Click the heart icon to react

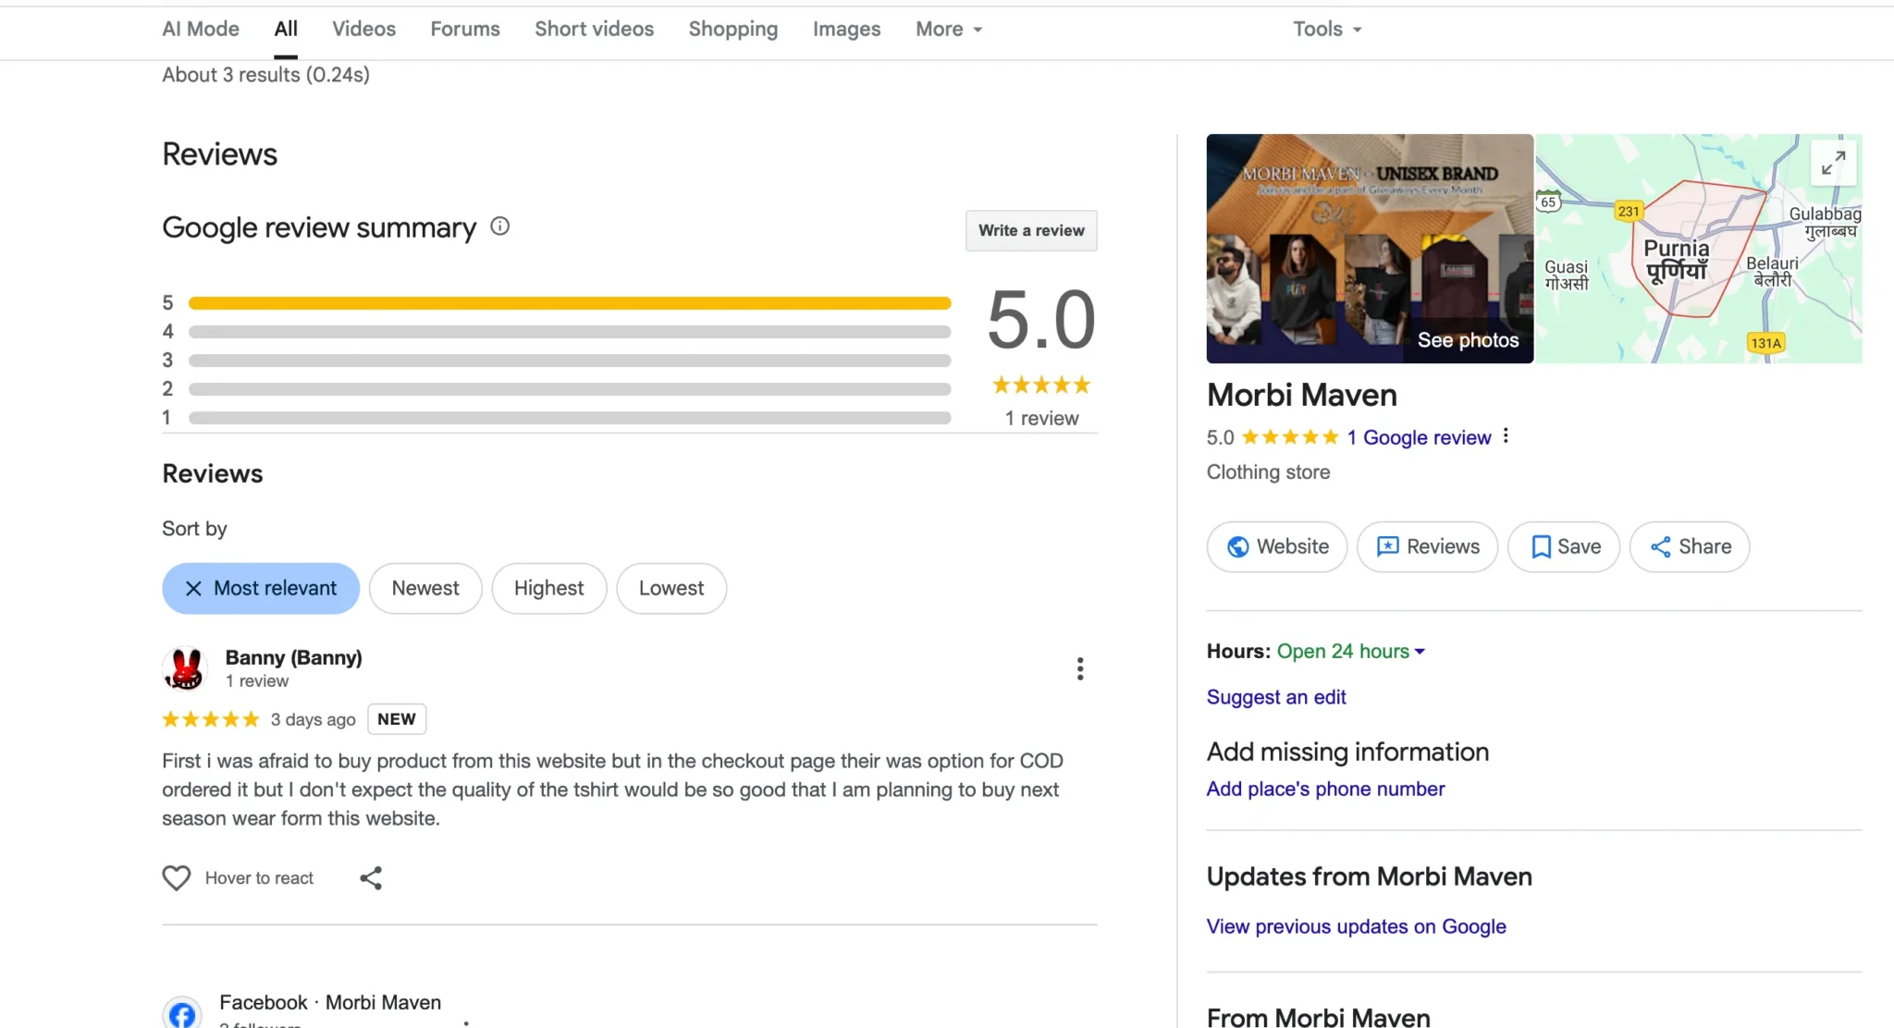pyautogui.click(x=176, y=877)
